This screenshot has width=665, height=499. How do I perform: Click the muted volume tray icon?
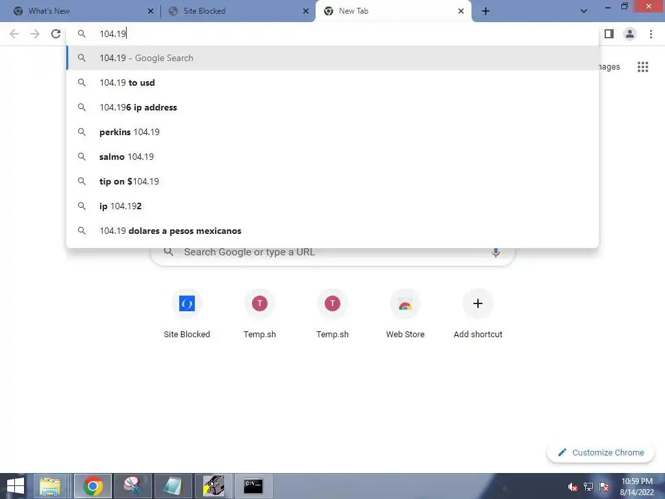pyautogui.click(x=573, y=487)
